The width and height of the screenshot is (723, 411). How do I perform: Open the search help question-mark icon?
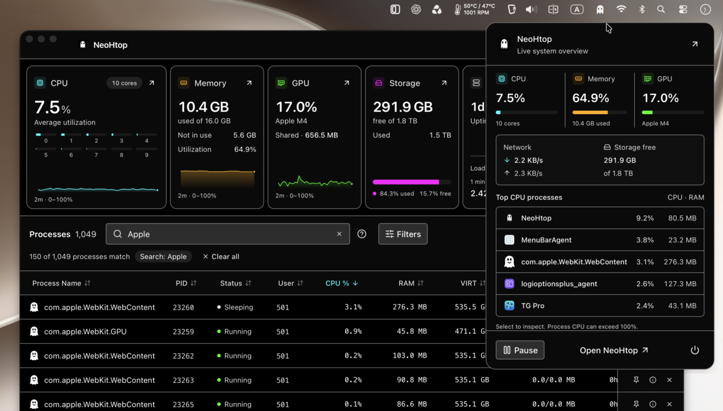(x=362, y=234)
